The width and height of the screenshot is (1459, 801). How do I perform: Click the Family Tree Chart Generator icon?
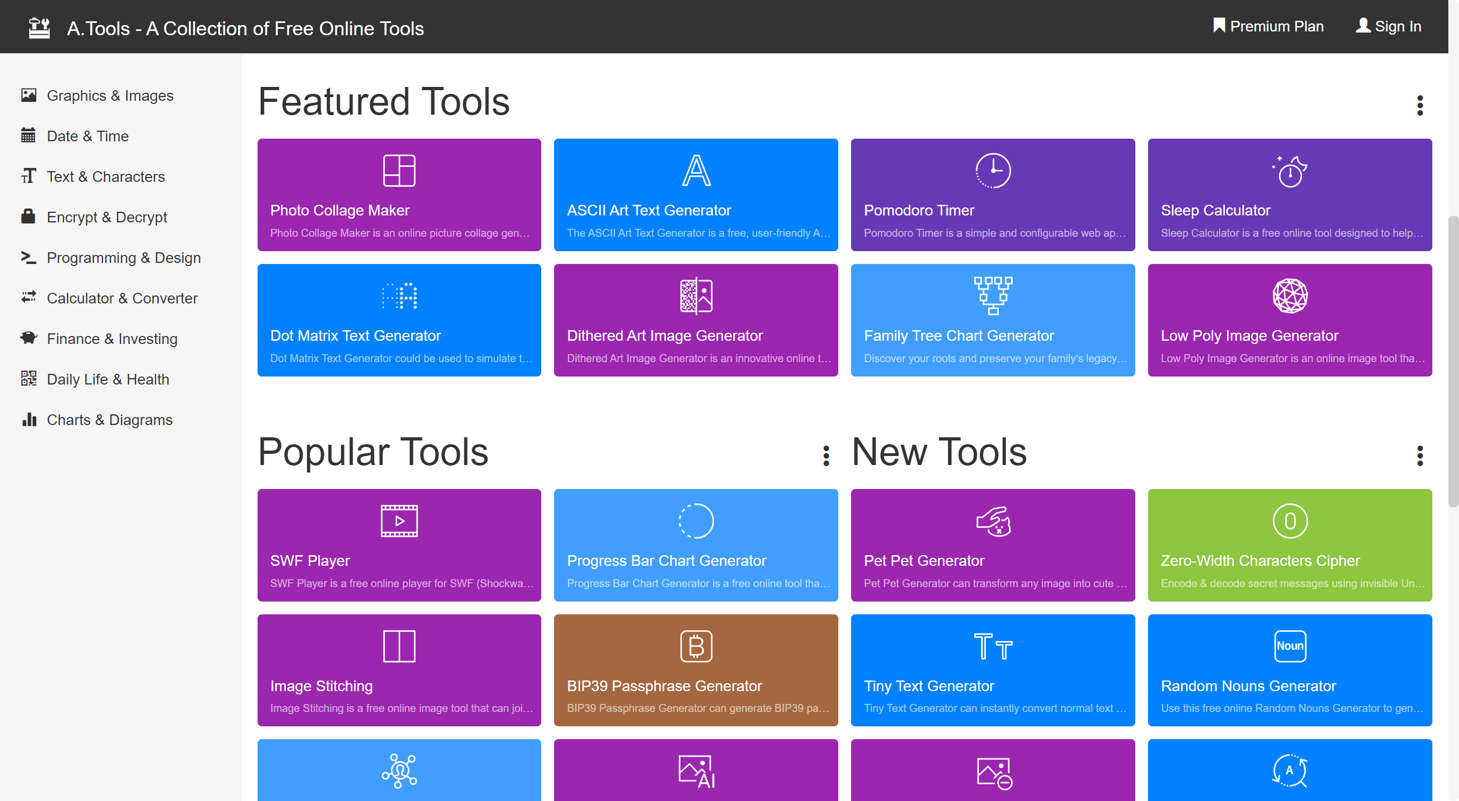[x=992, y=295]
